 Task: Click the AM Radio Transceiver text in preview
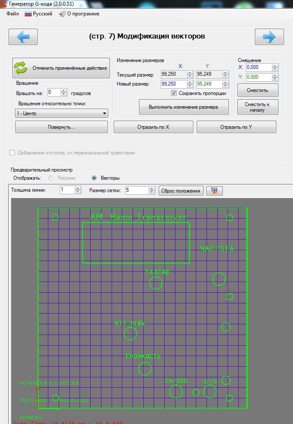[138, 217]
